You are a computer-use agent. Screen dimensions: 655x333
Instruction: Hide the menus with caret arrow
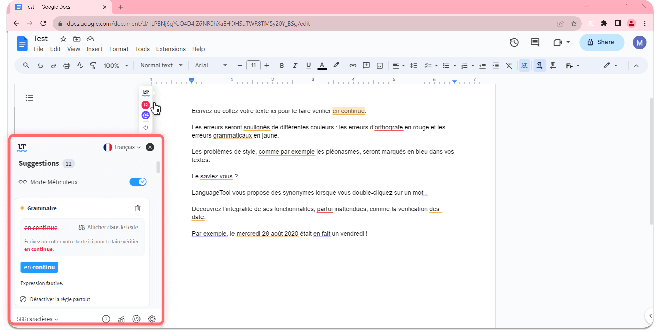tap(636, 66)
